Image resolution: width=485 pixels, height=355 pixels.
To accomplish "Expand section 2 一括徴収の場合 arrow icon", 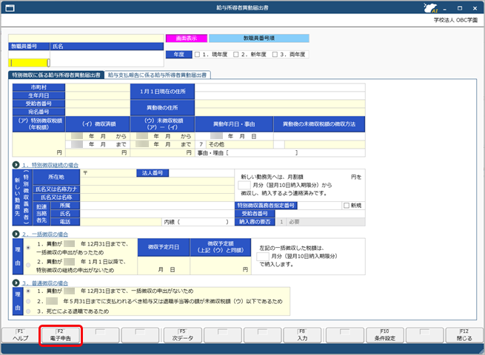I will [16, 234].
